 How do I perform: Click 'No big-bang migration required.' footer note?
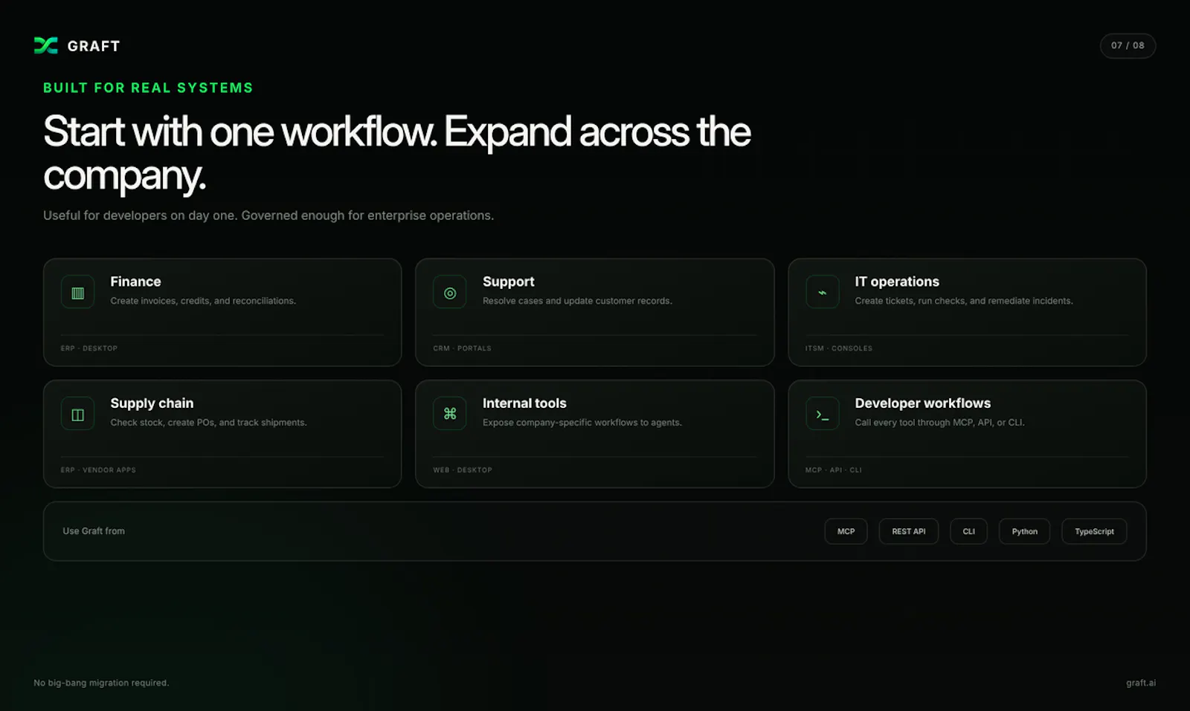[101, 683]
